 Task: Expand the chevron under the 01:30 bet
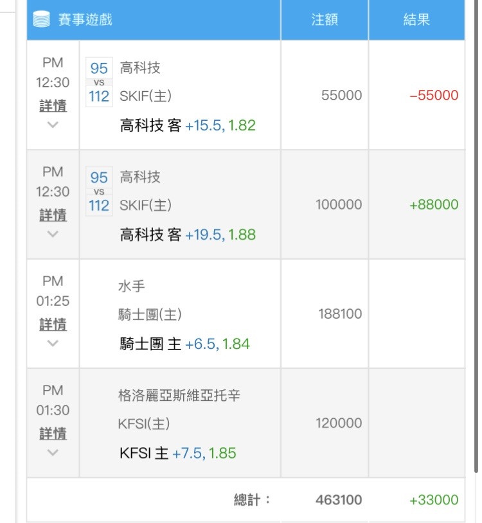click(x=53, y=452)
